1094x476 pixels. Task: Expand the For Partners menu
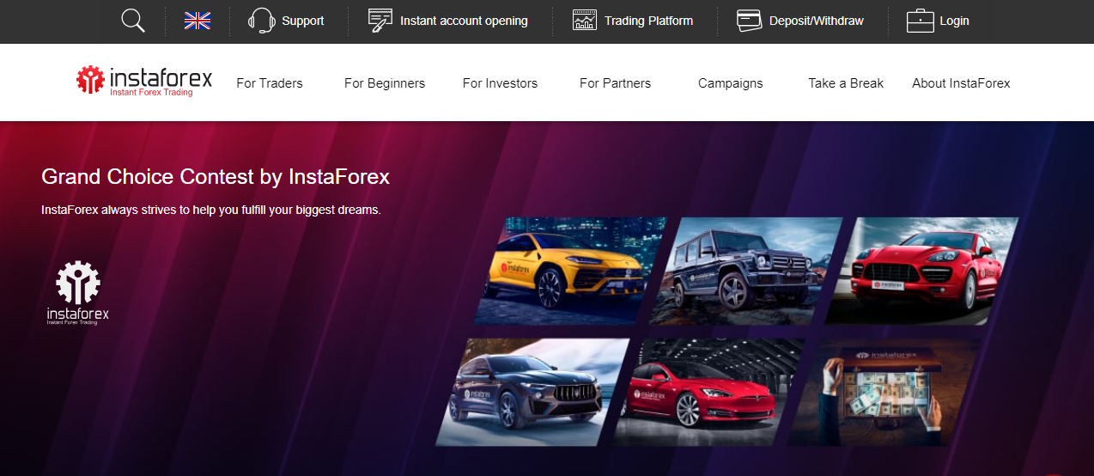(615, 83)
